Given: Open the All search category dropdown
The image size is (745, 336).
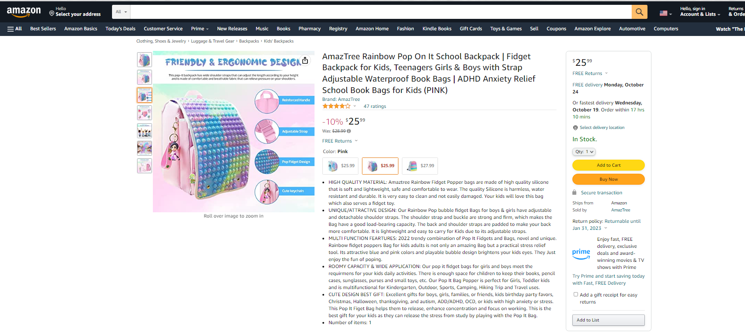Looking at the screenshot, I should pos(121,12).
